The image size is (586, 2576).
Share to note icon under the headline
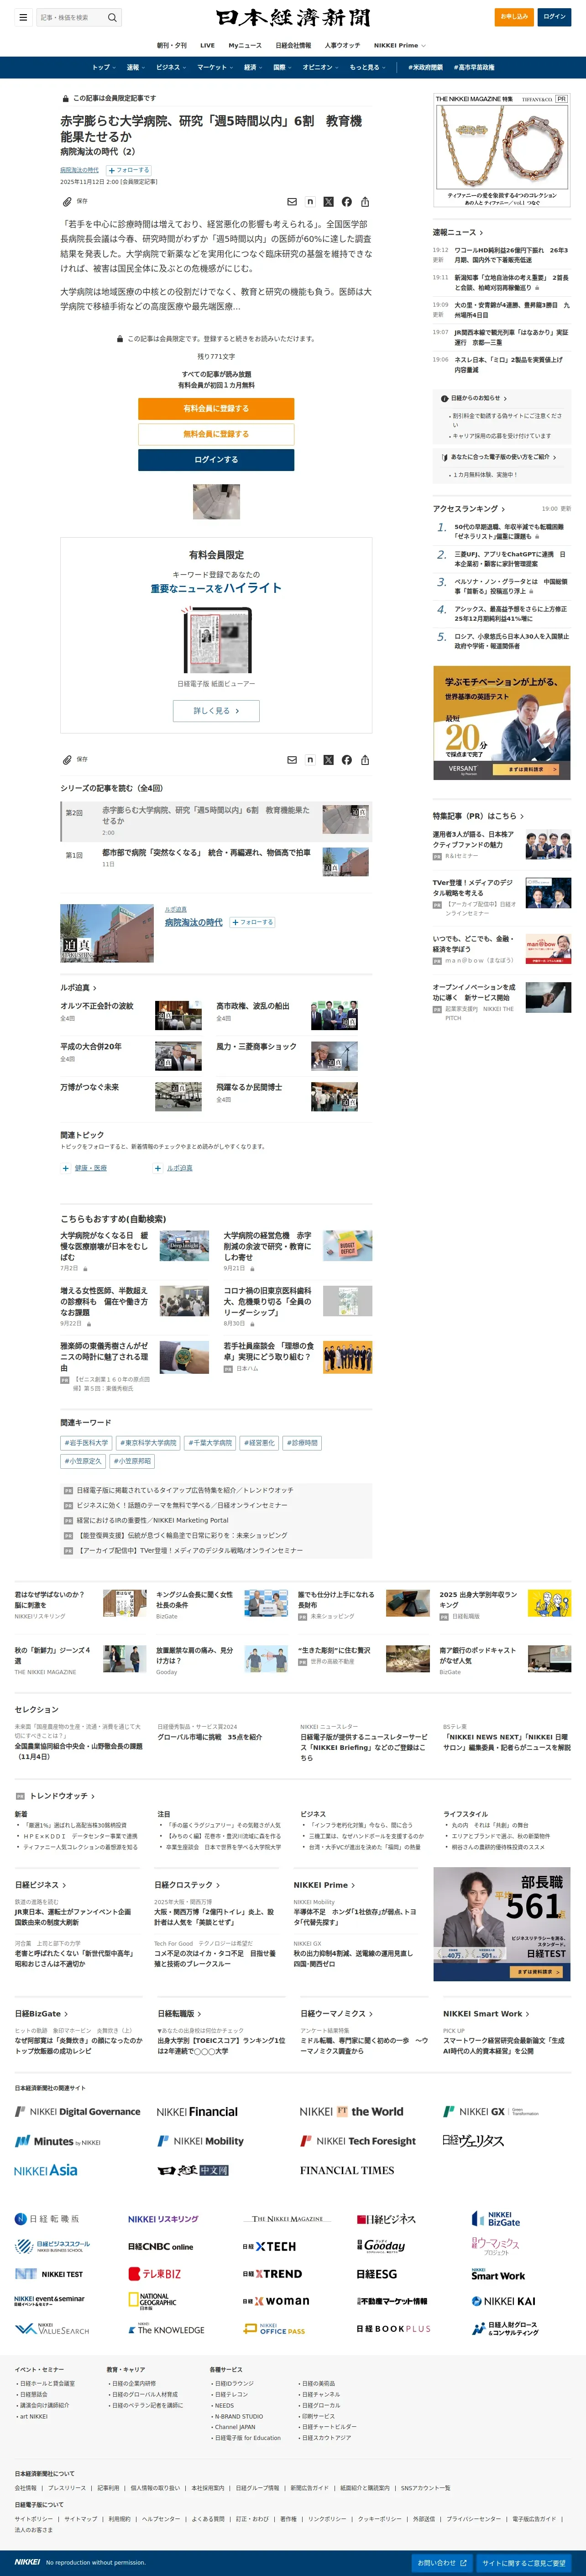(x=310, y=202)
